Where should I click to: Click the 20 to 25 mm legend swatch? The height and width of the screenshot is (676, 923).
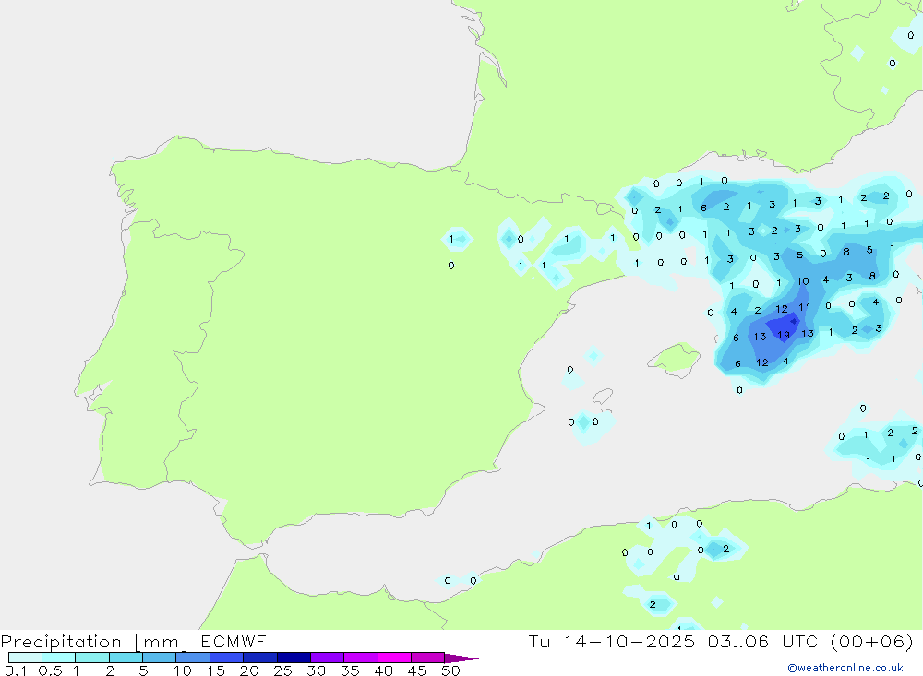tap(260, 658)
